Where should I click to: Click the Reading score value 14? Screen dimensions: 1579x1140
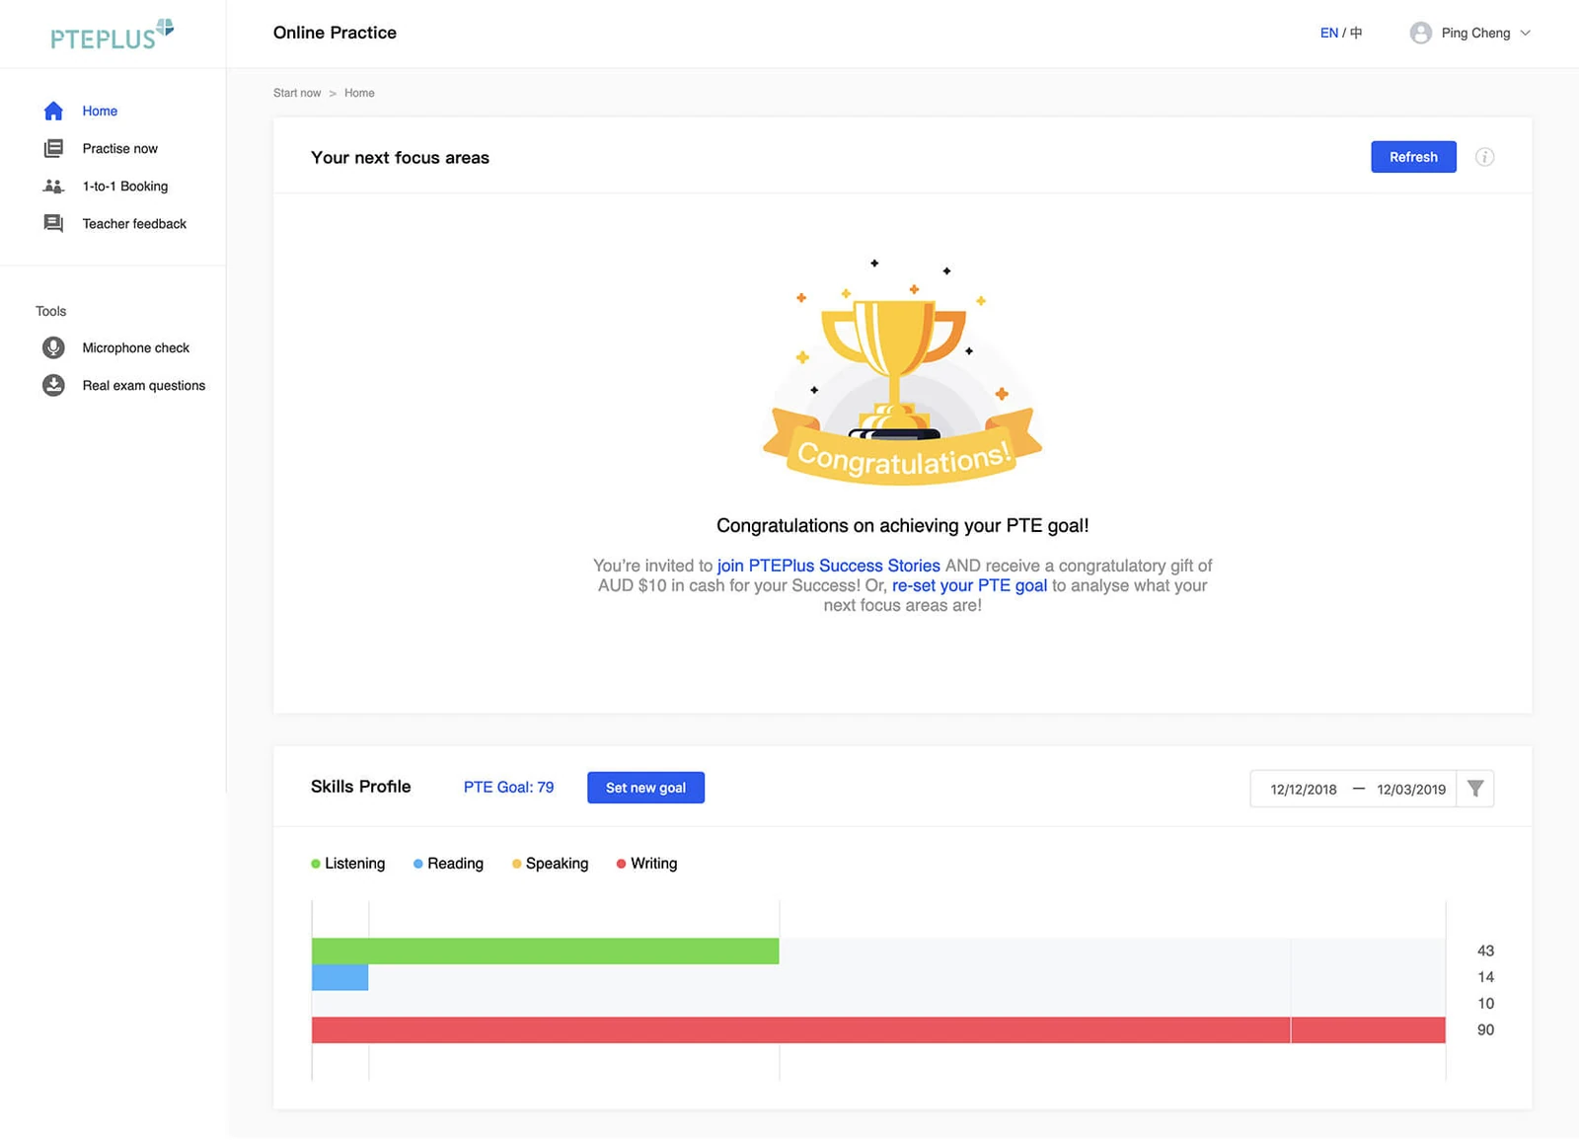[x=1485, y=977]
